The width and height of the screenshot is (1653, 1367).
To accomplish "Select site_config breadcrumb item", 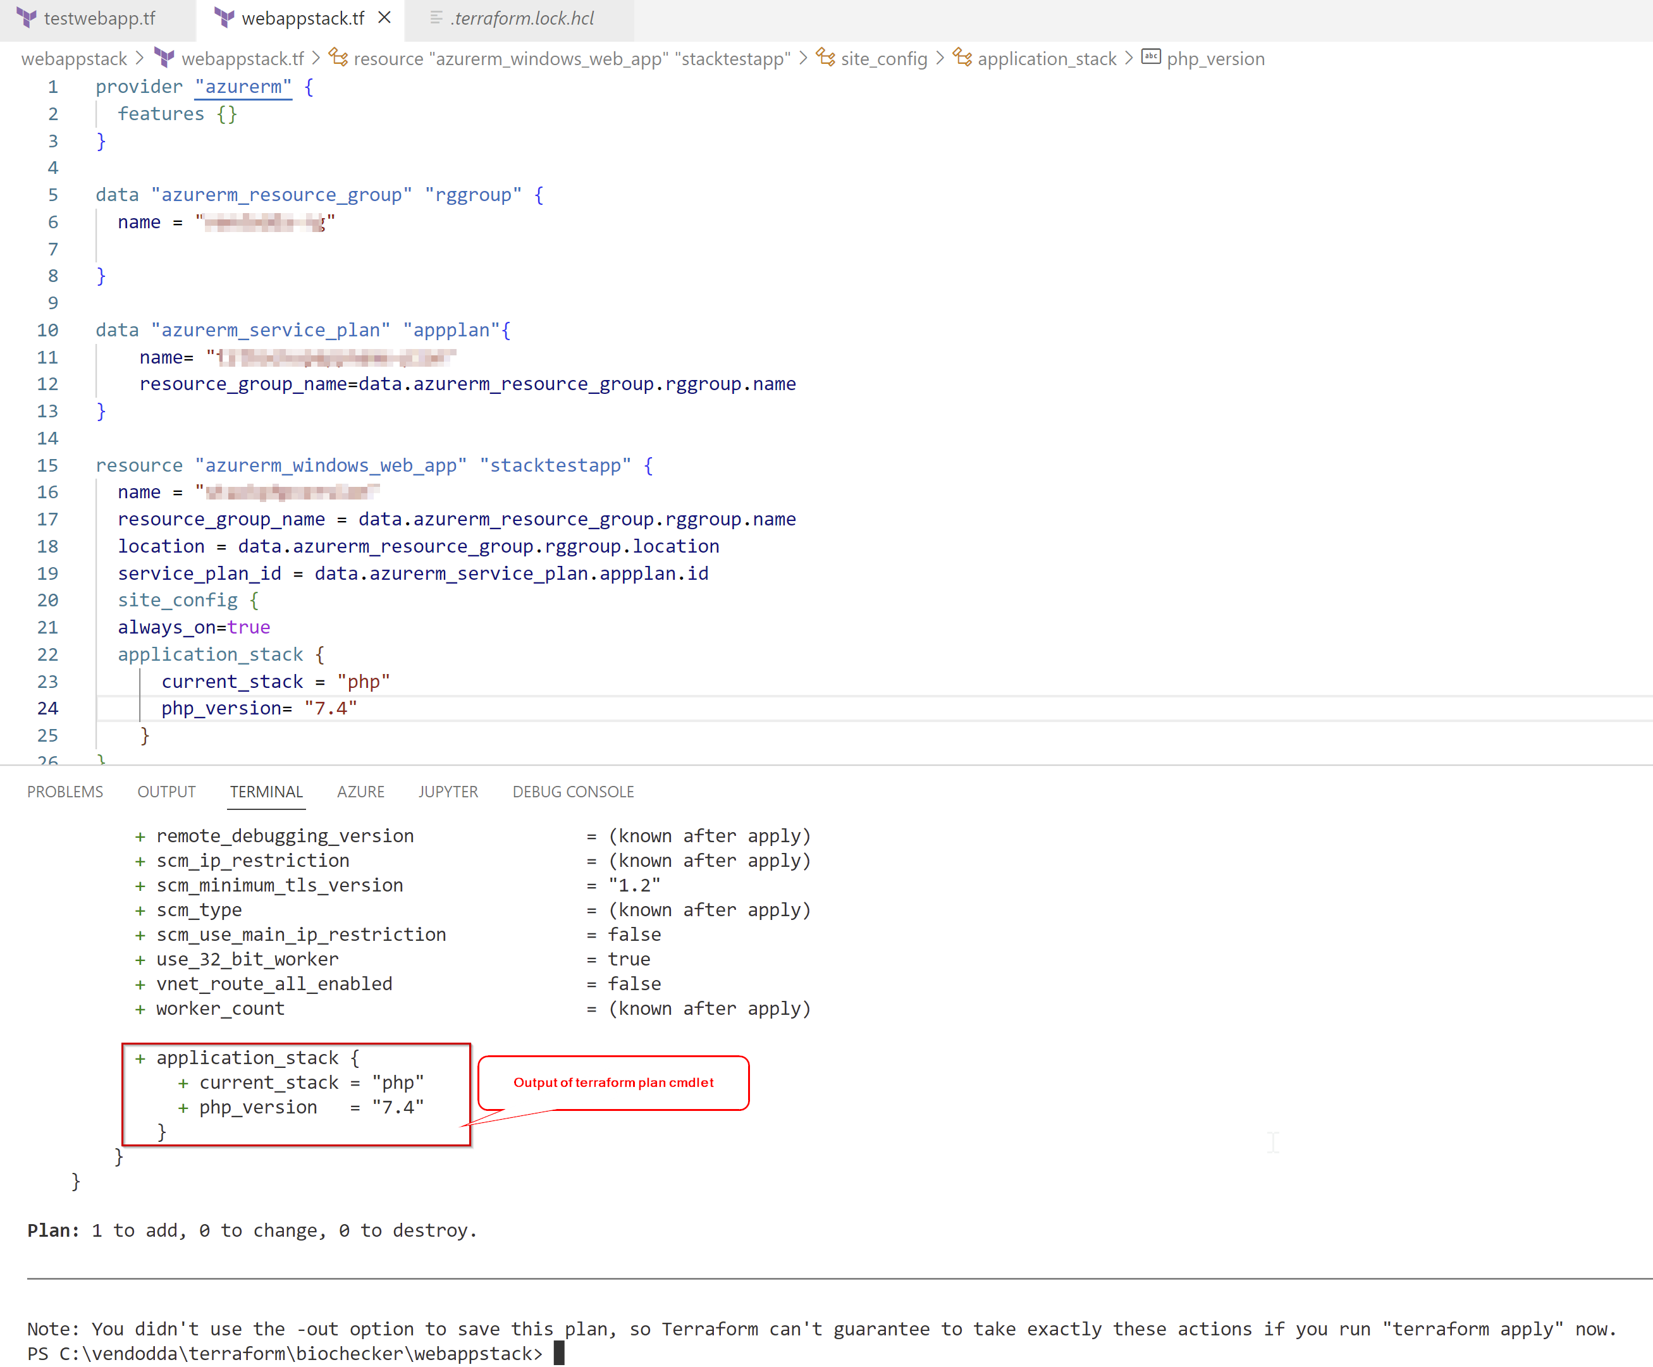I will (x=883, y=59).
